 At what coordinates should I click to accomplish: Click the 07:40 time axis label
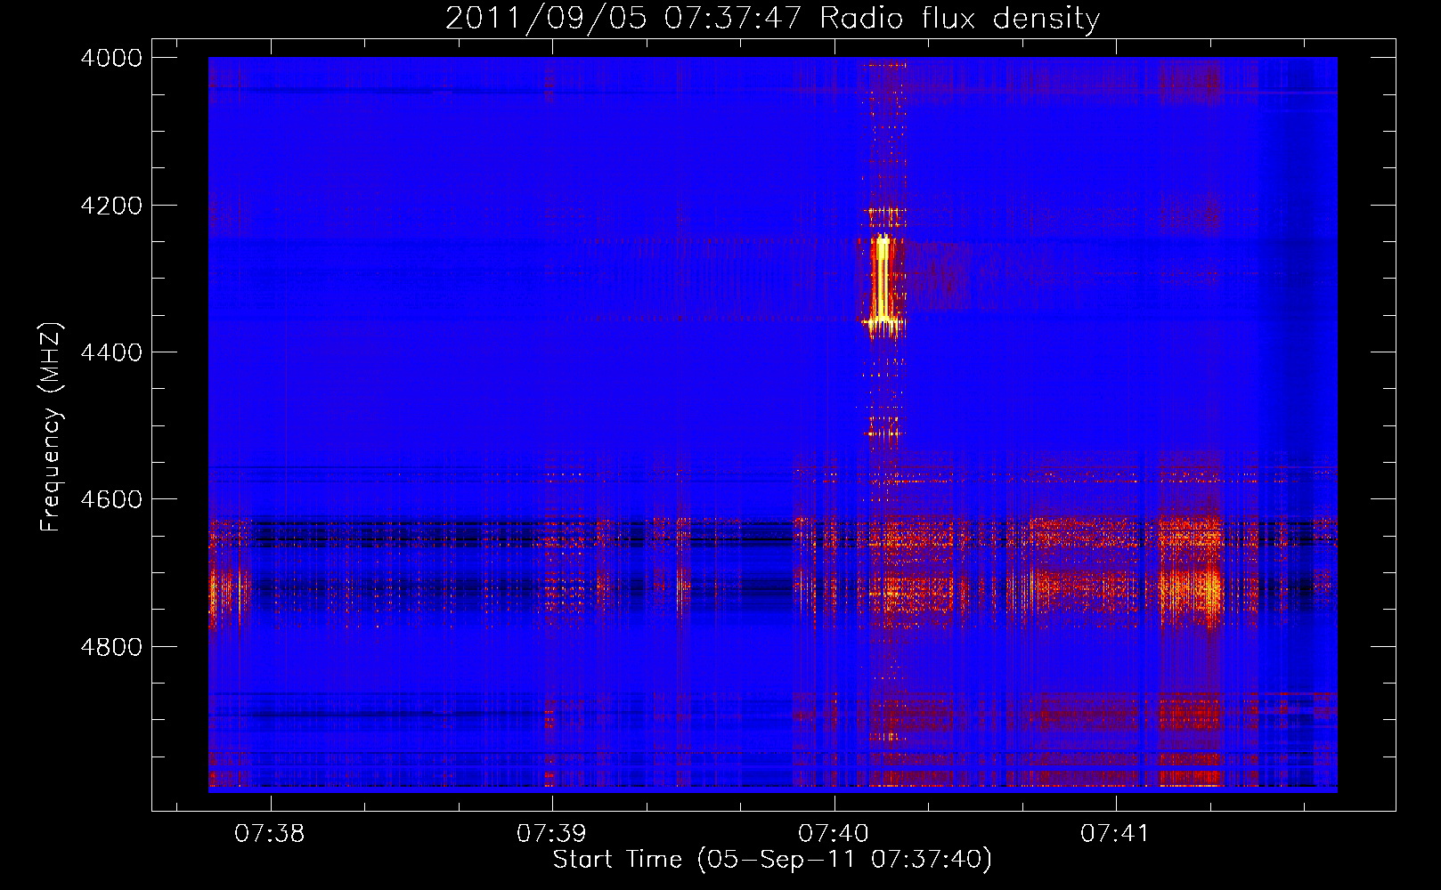834,833
